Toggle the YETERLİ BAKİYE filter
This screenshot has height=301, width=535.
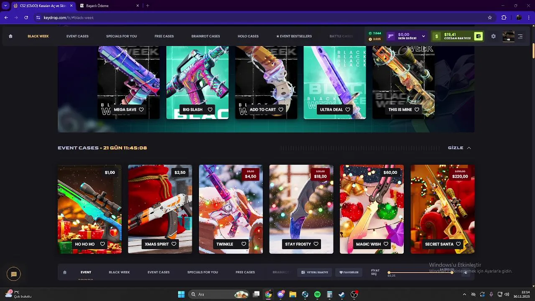pyautogui.click(x=315, y=272)
